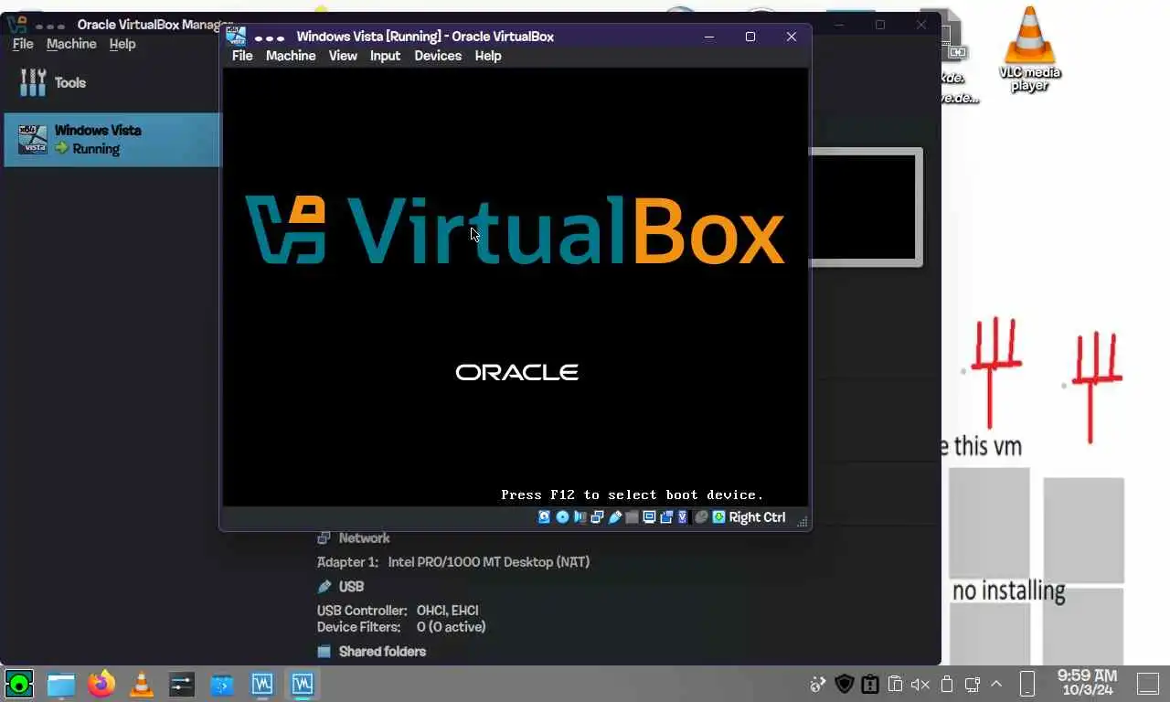1170x702 pixels.
Task: Click the muted volume icon in system tray
Action: pos(920,684)
